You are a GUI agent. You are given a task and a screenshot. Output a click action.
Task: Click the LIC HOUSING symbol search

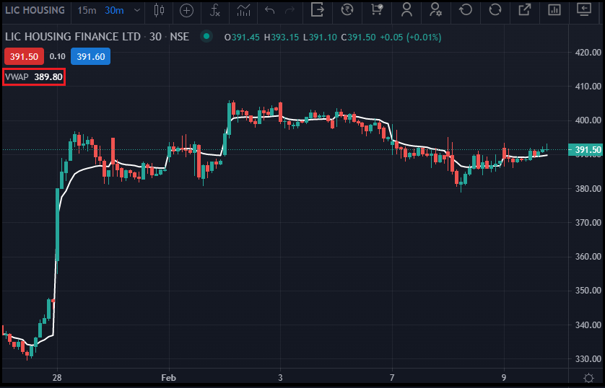point(35,10)
